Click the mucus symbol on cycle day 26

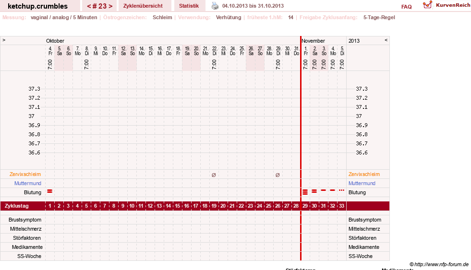tap(278, 175)
